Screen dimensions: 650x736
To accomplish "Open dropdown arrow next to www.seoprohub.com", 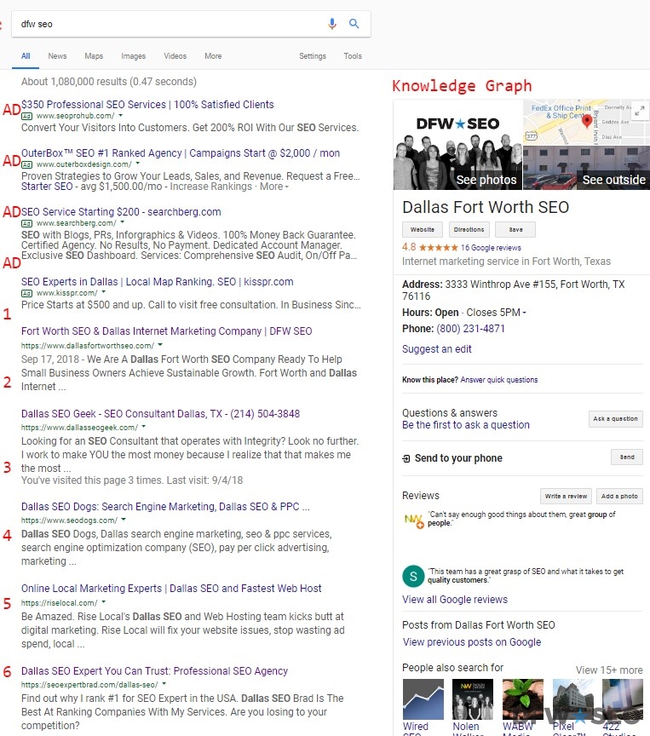I will (121, 115).
